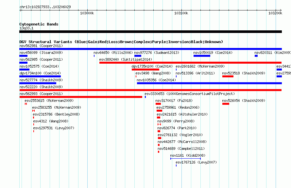This screenshot has height=188, width=291.
Task: Select esv2583255 (McKernan2009) label
Action: tap(57, 107)
